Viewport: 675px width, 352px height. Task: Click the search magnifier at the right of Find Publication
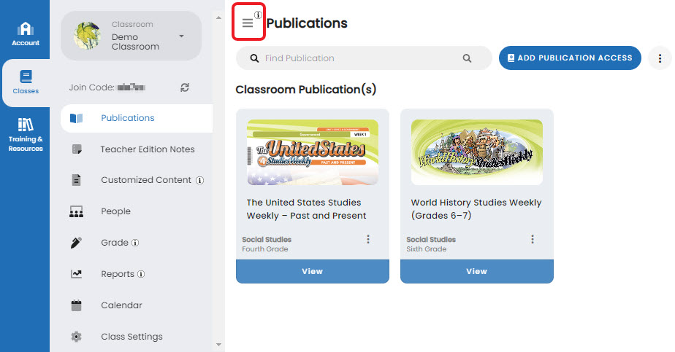[467, 58]
